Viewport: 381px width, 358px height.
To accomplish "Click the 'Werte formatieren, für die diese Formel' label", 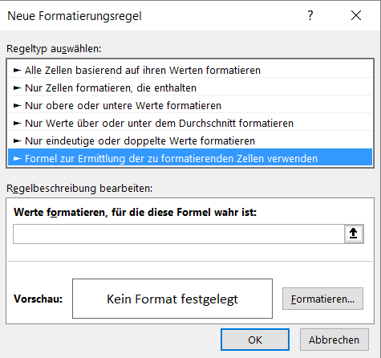I will coord(135,213).
